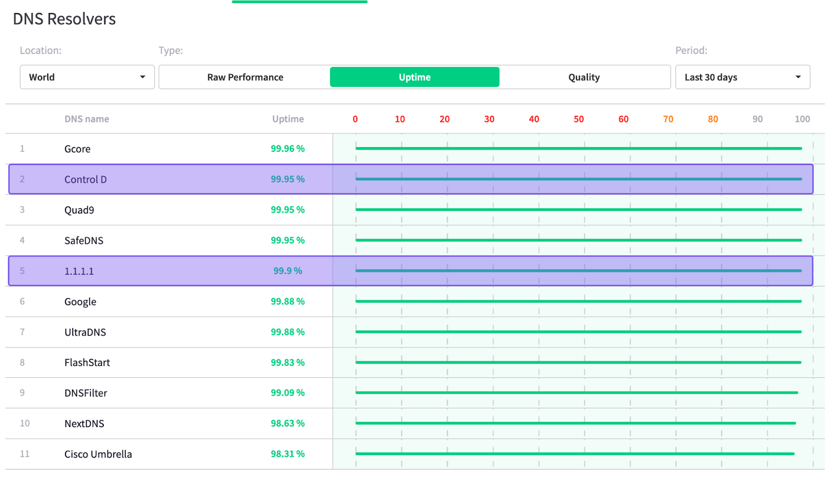This screenshot has width=831, height=479.
Task: Click Gcore's 99.96 % uptime value
Action: pos(288,149)
